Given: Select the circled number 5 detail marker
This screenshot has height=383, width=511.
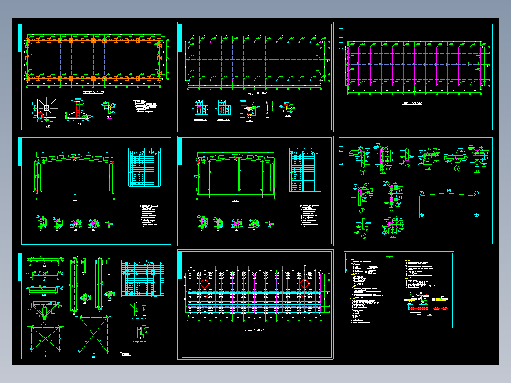Looking at the screenshot, I should tap(364, 237).
